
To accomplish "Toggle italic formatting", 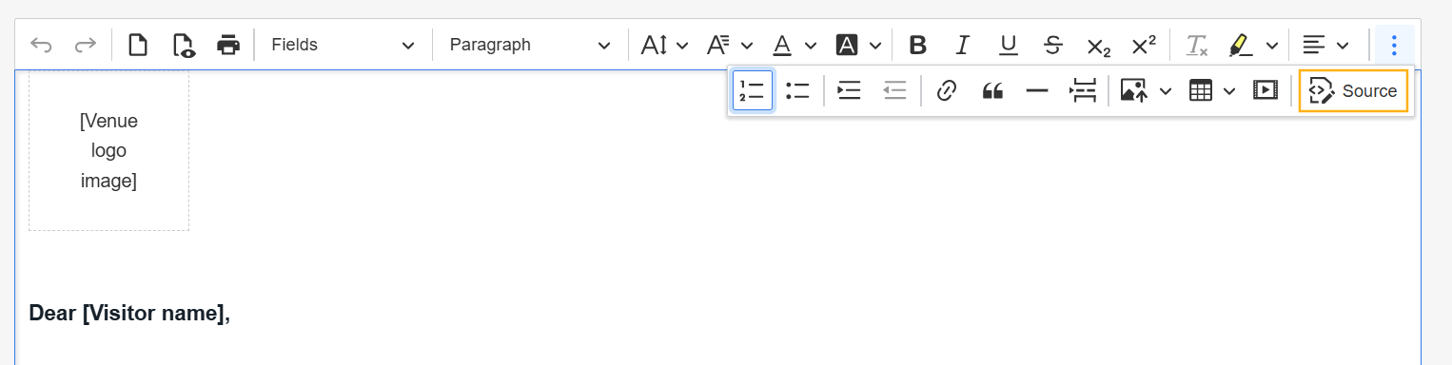I will 962,45.
